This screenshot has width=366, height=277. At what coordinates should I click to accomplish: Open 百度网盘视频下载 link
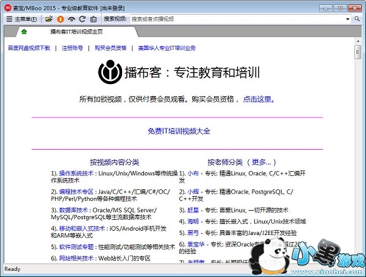point(29,48)
